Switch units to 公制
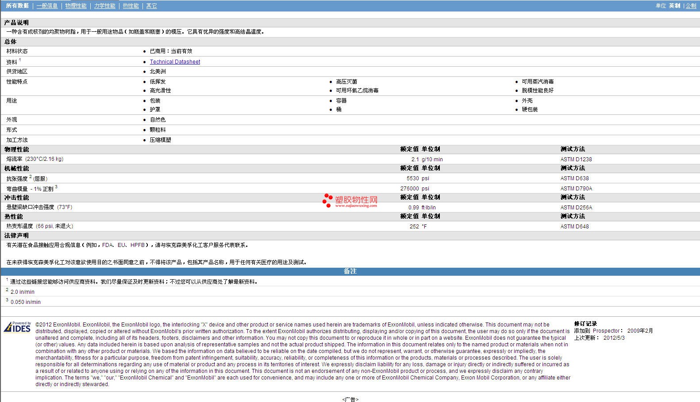700x402 pixels. click(x=691, y=6)
